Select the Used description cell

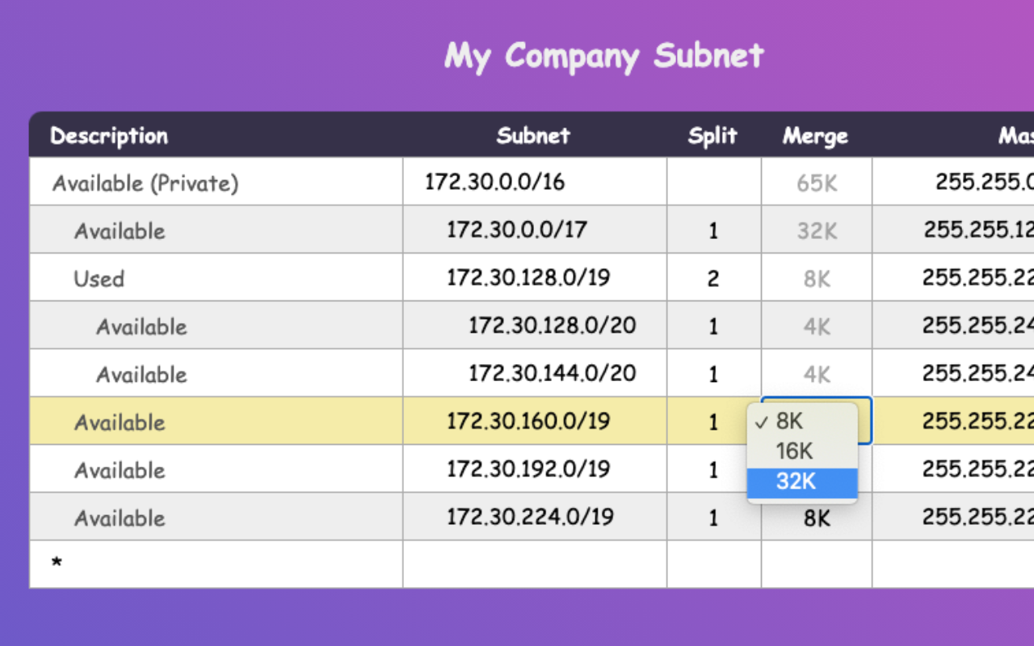point(216,278)
